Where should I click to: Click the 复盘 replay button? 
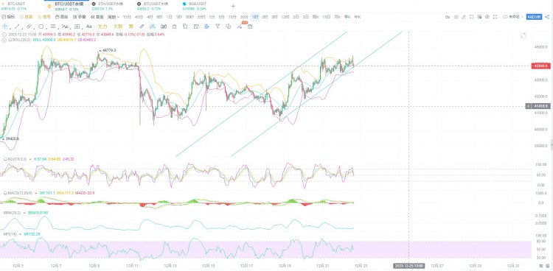pos(97,17)
